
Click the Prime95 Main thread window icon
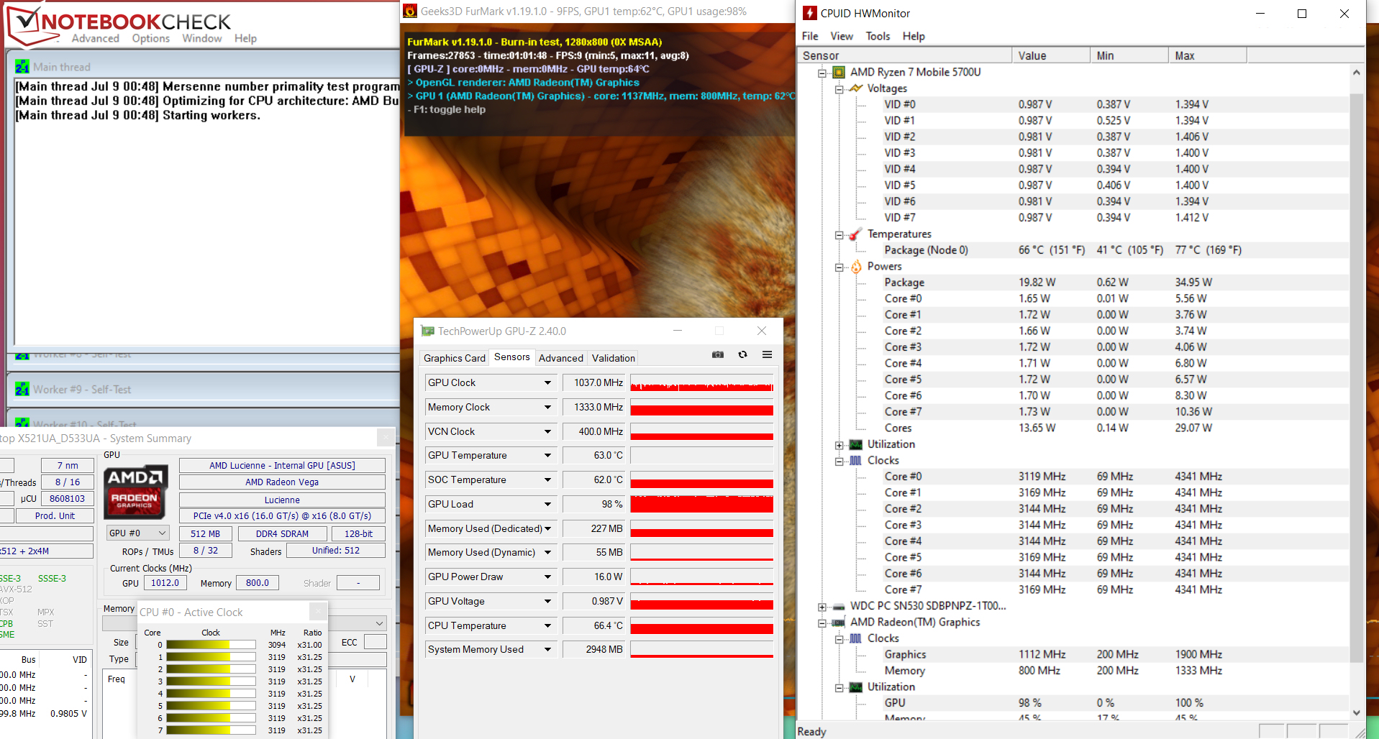(x=22, y=67)
